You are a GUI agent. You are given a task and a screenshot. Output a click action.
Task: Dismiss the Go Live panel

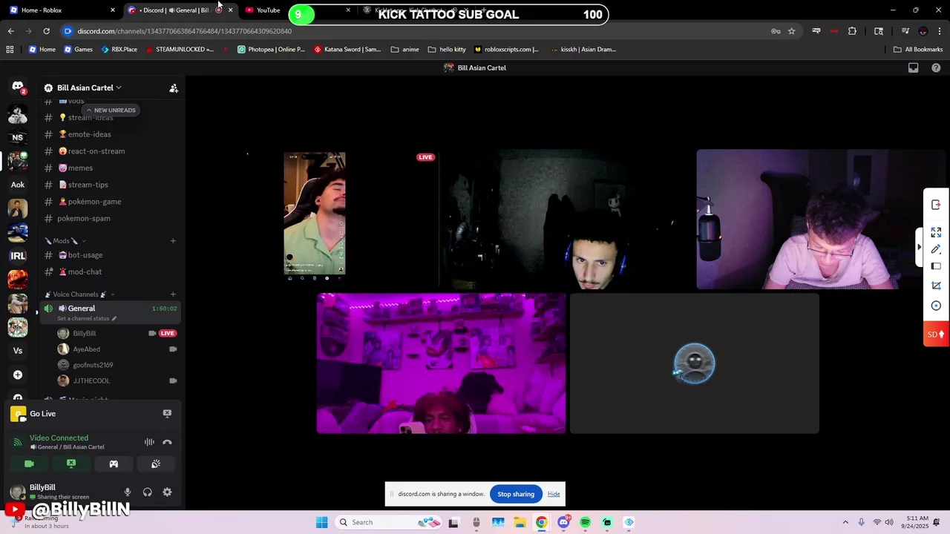(167, 413)
